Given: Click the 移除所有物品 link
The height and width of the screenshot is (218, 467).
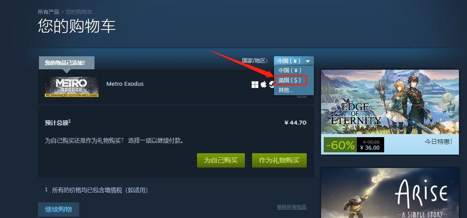Looking at the screenshot, I should pos(291,207).
